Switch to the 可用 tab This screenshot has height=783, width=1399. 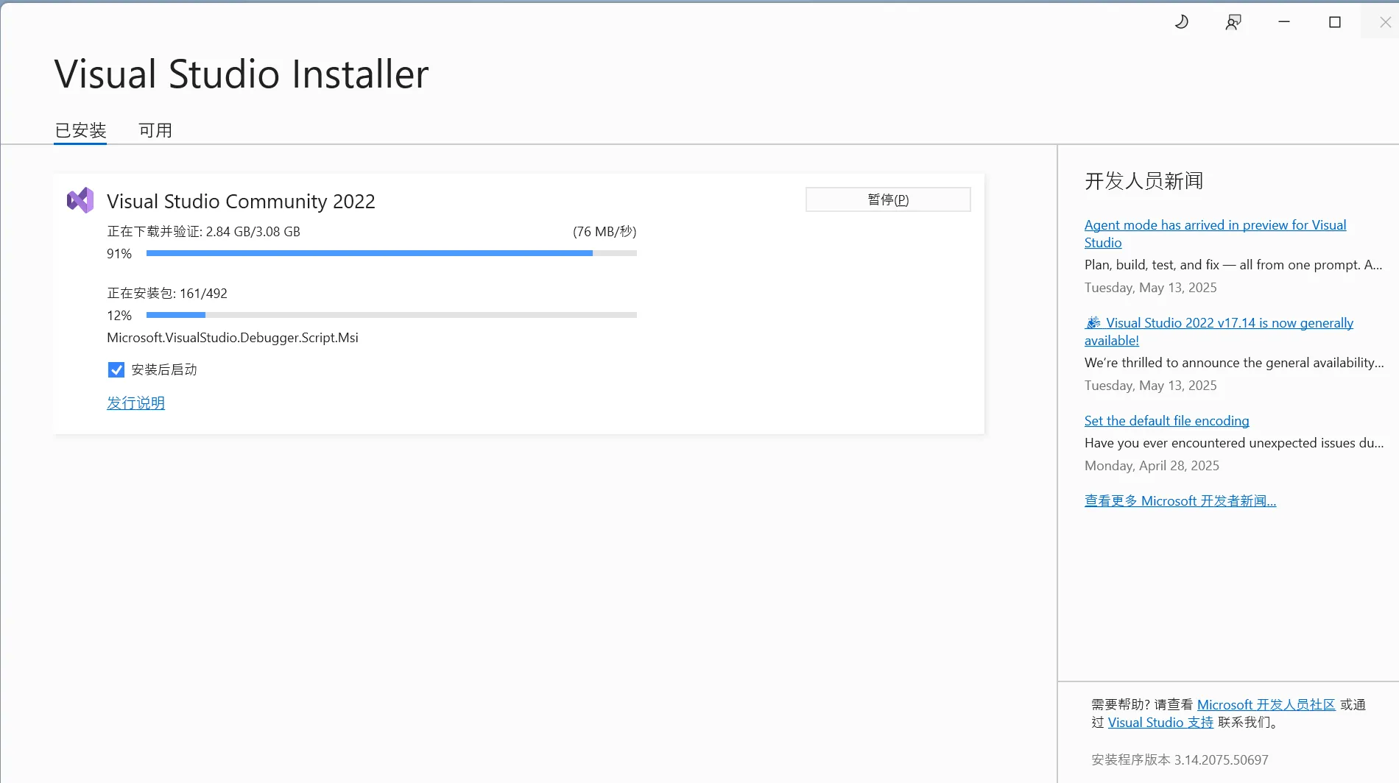(x=155, y=130)
